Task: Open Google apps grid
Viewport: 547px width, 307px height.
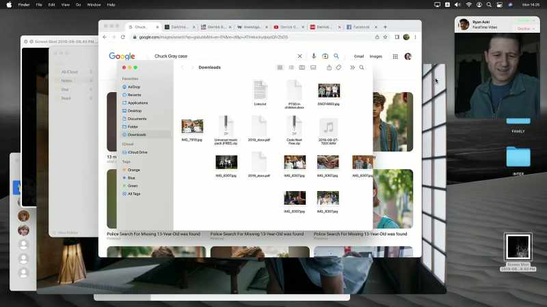Action: click(x=395, y=57)
